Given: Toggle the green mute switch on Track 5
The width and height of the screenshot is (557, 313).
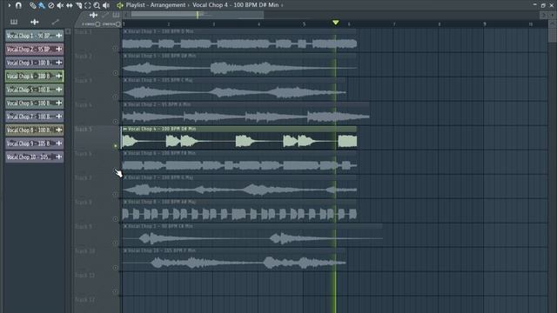Looking at the screenshot, I should click(x=116, y=146).
